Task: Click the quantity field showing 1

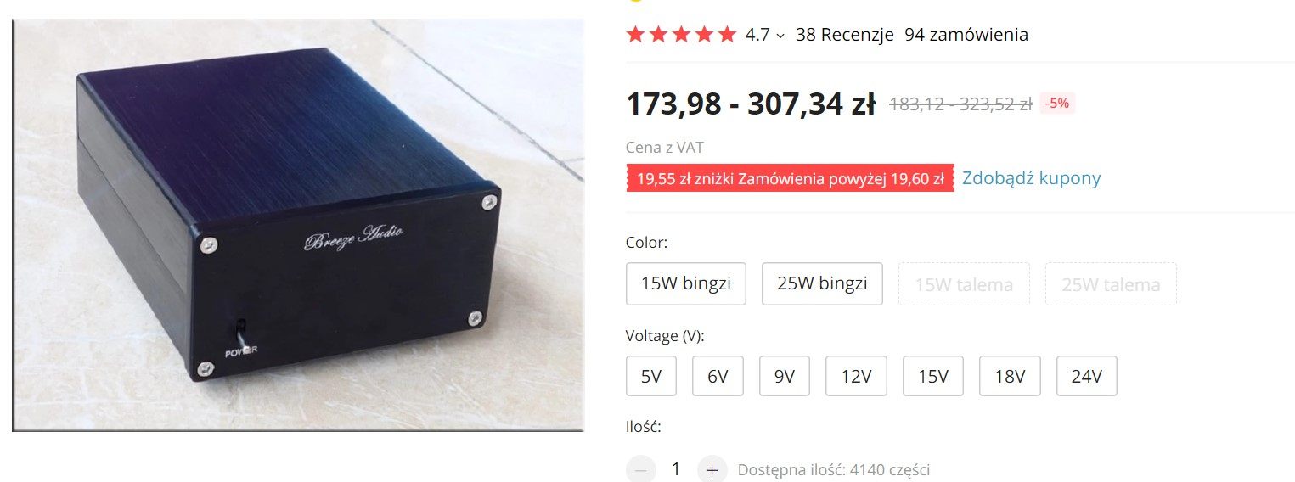Action: coord(676,469)
